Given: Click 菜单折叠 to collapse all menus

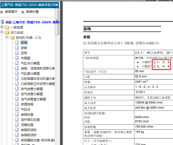Looking at the screenshot, I should pos(32,12).
